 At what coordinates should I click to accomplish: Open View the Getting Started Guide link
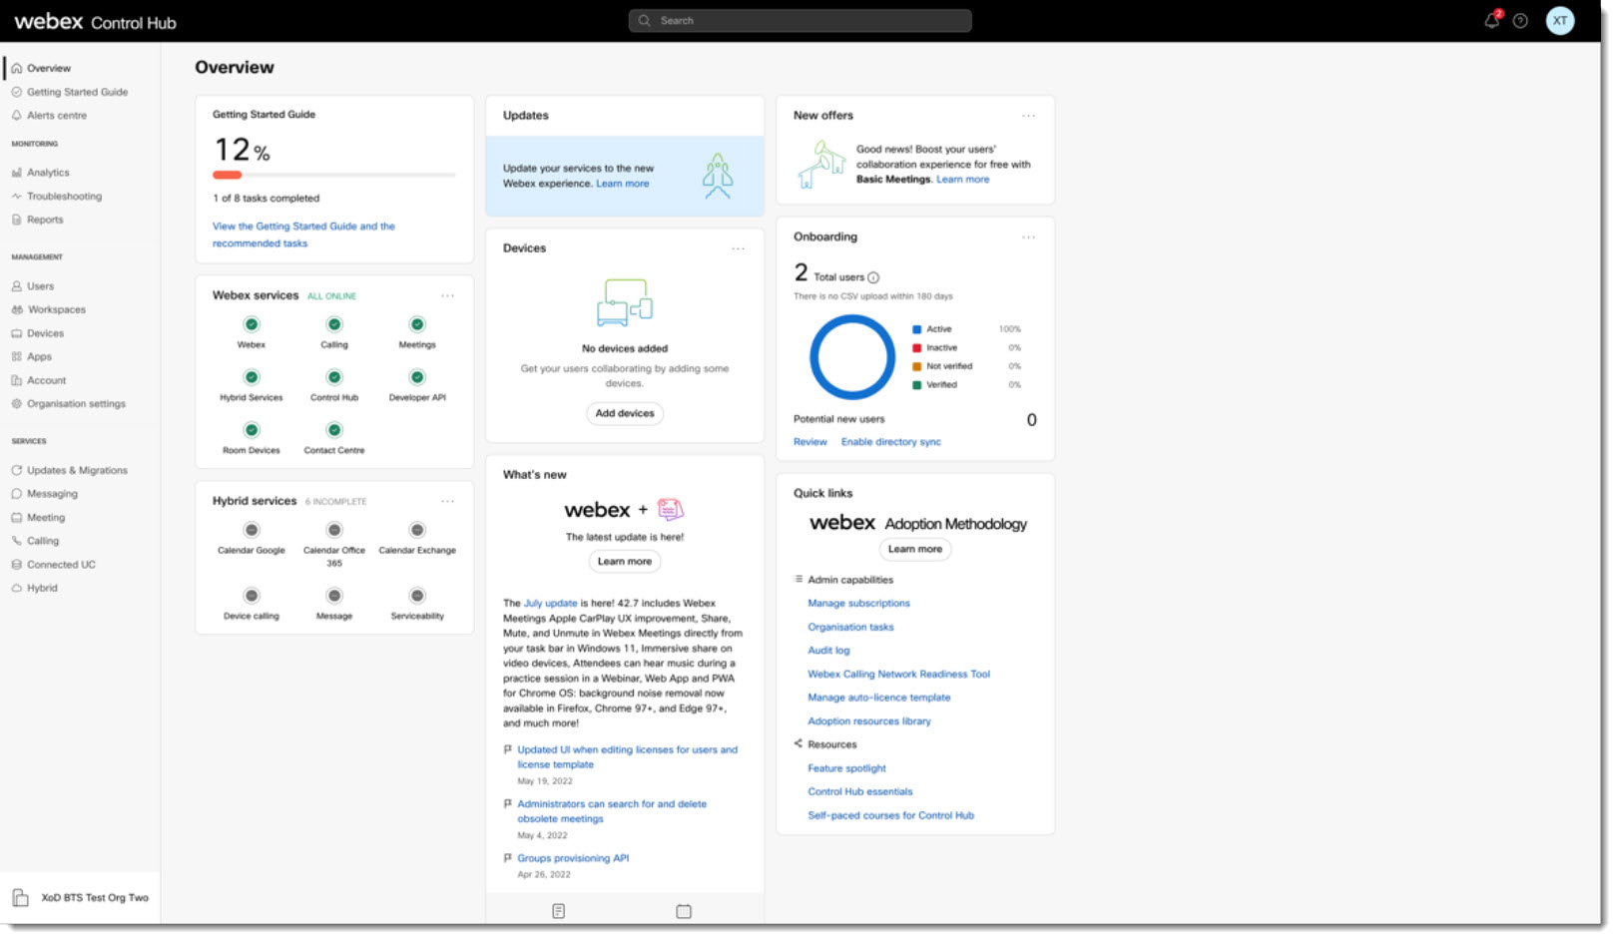tap(303, 235)
